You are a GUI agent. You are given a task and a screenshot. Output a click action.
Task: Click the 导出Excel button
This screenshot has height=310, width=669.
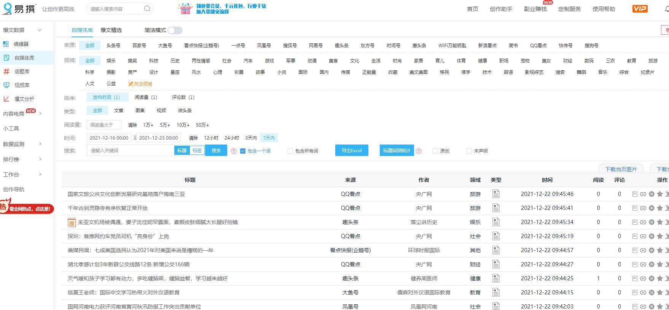[351, 151]
